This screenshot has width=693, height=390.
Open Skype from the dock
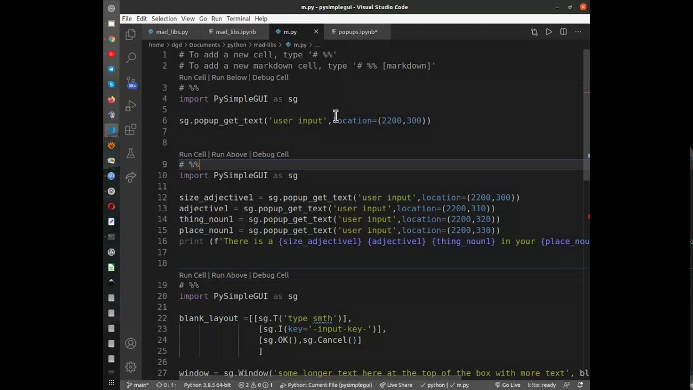pos(111,84)
